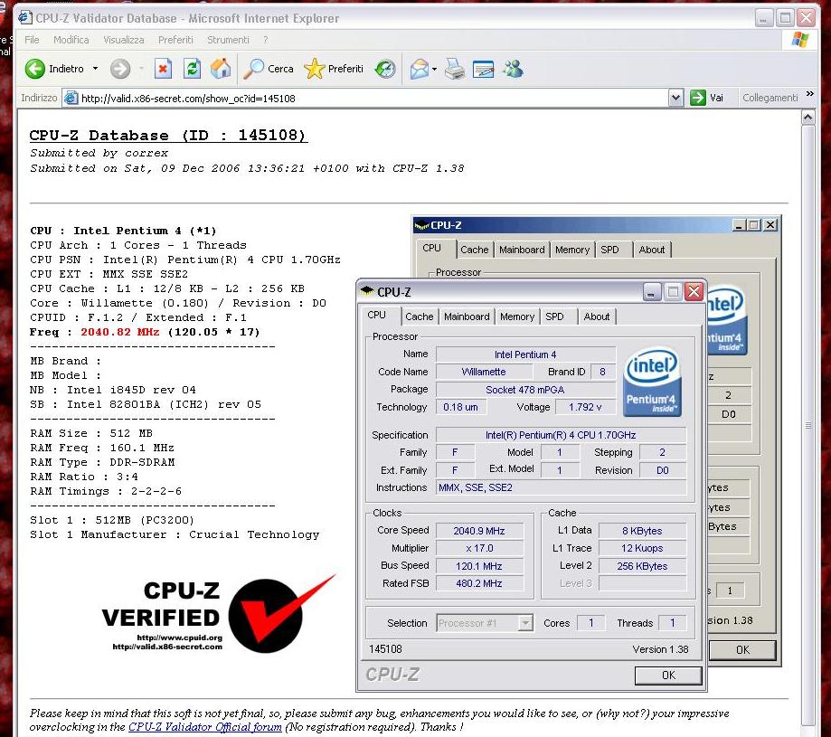Viewport: 831px width, 737px height.
Task: Expand the Collegamenti chevron overflow
Action: (x=810, y=94)
